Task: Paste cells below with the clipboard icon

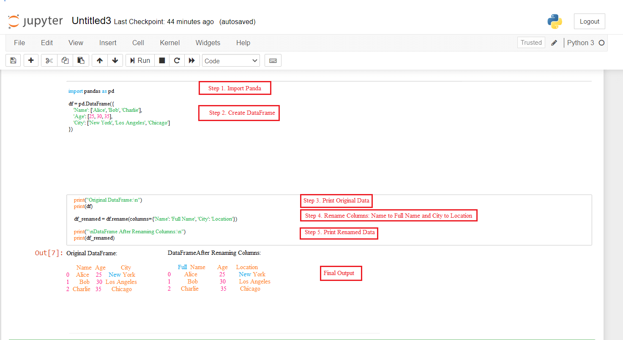Action: (81, 61)
